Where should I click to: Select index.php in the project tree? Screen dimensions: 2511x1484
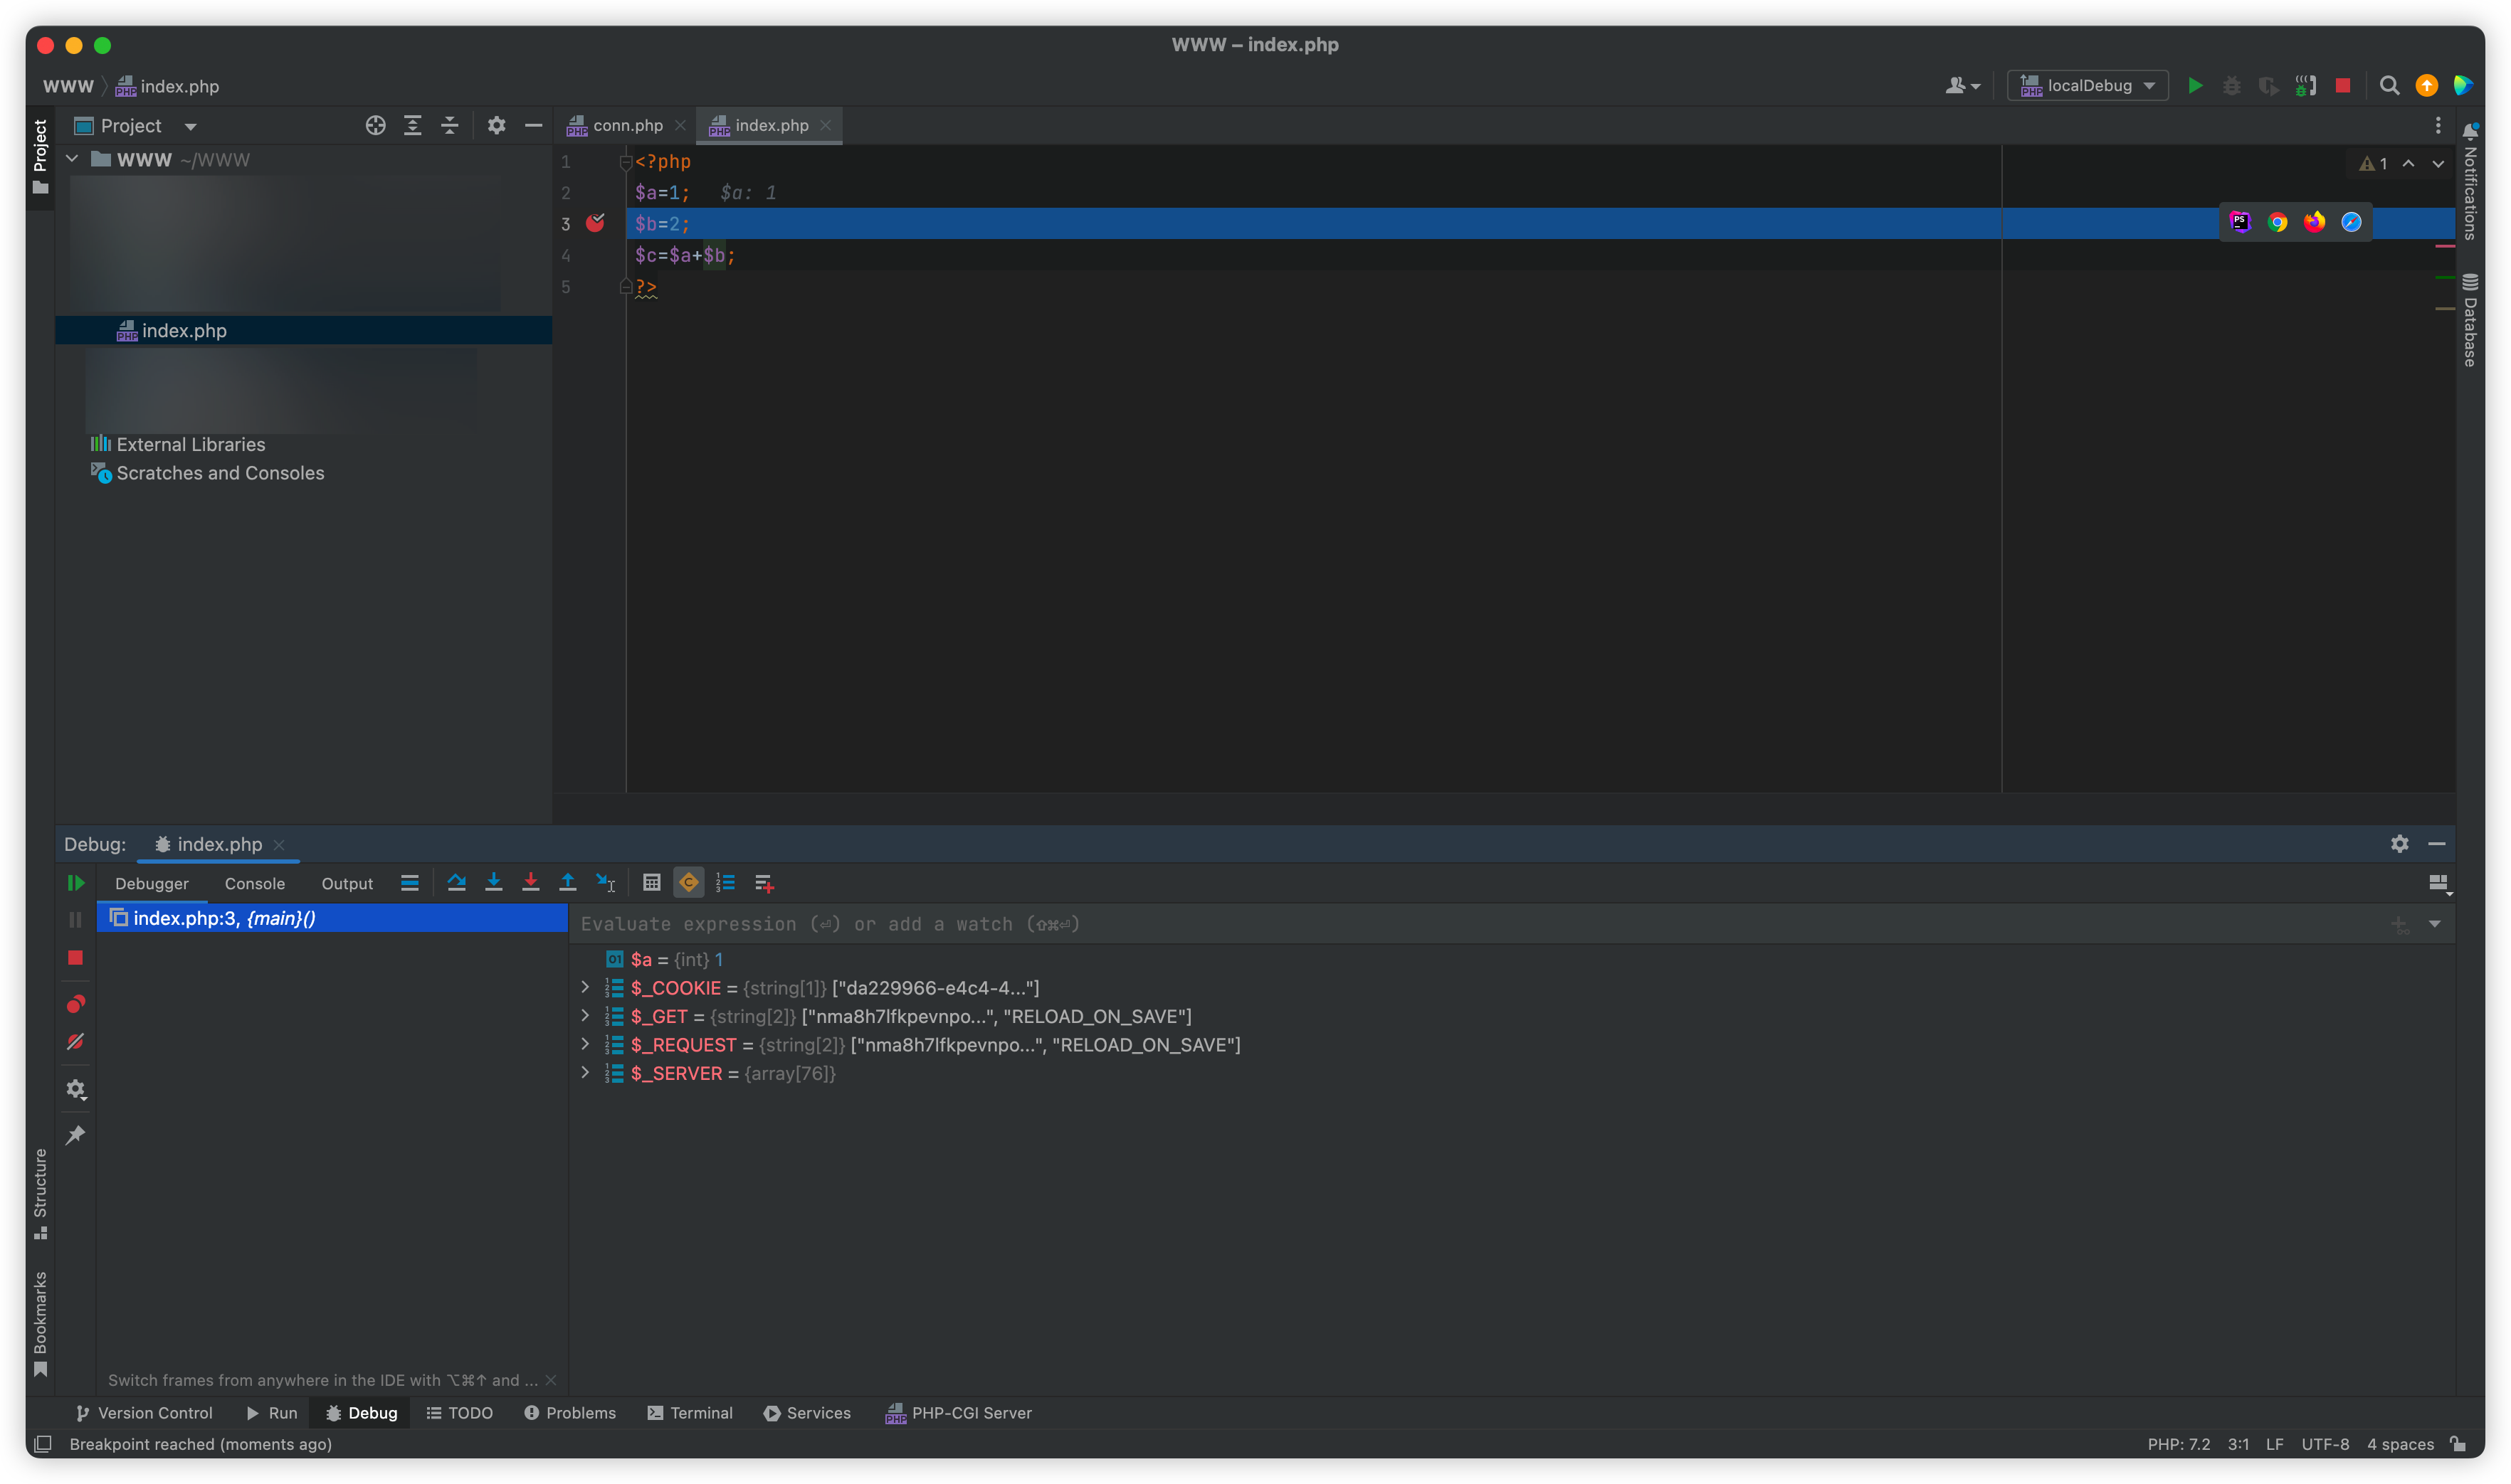(x=304, y=331)
